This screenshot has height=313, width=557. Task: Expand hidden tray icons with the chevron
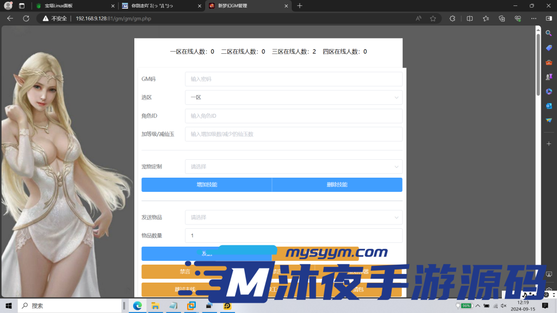[x=478, y=305]
